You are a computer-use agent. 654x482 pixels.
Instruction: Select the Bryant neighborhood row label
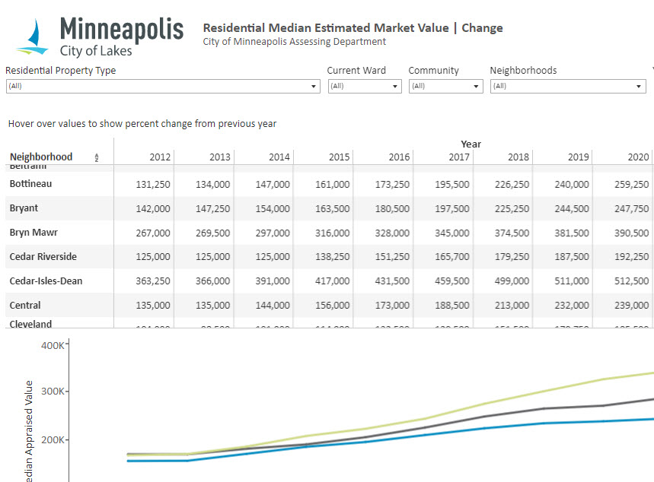point(24,208)
